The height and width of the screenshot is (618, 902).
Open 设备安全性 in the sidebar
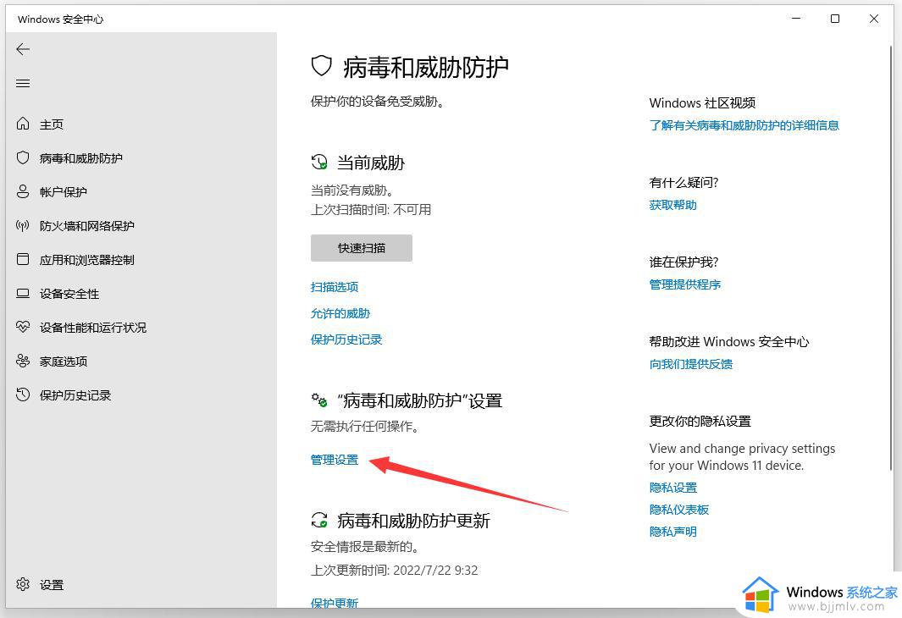click(69, 294)
